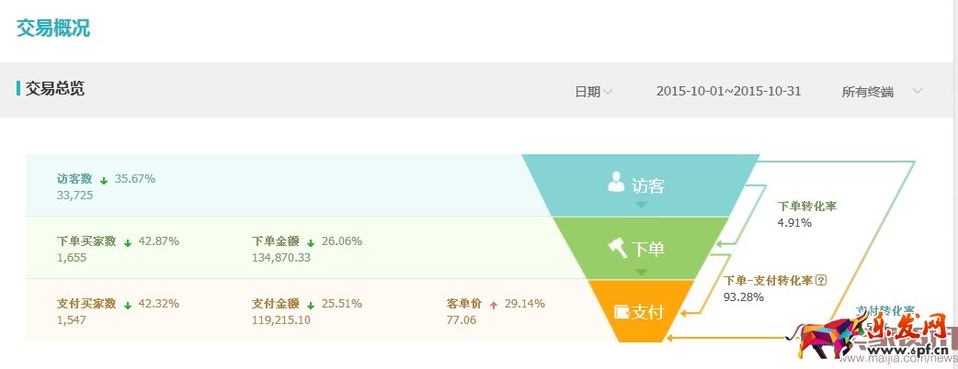Click the green down arrow beside 支付金额
The image size is (958, 369).
pos(311,305)
